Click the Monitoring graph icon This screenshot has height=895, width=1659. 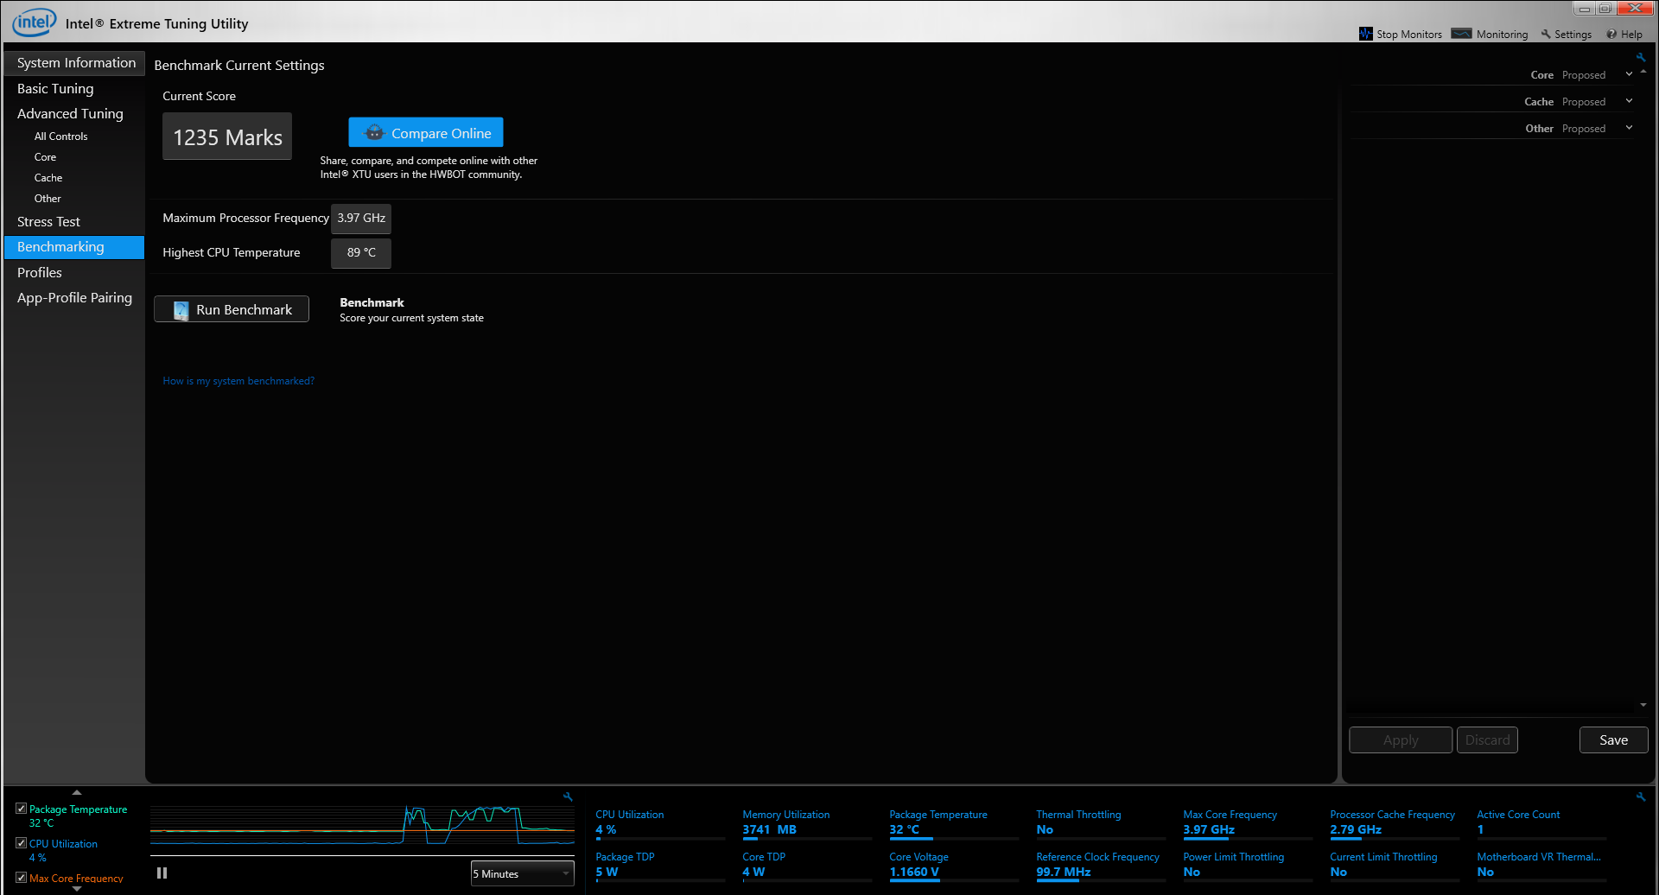[1461, 34]
